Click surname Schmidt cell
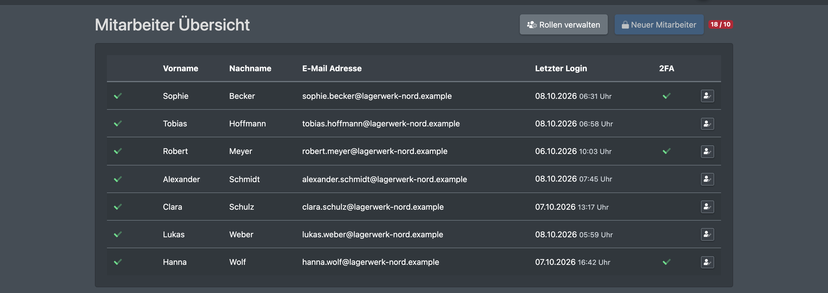This screenshot has height=293, width=828. pyautogui.click(x=244, y=179)
